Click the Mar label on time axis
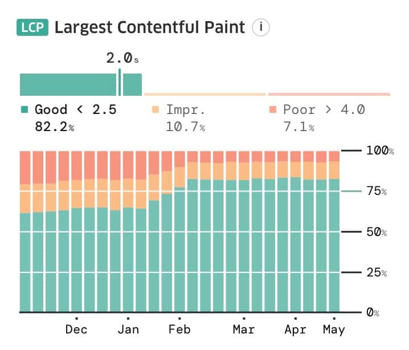409x350 pixels. [x=244, y=329]
